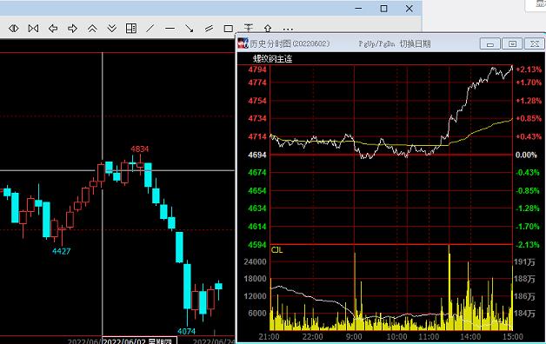Viewport: 546px width, 344px height.
Task: Select the up arrow marker tool
Action: point(268,28)
